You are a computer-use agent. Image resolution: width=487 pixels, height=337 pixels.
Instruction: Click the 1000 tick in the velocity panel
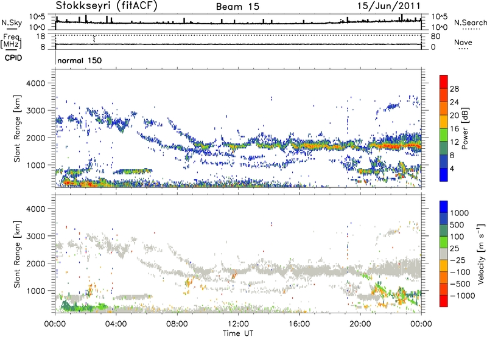35,291
